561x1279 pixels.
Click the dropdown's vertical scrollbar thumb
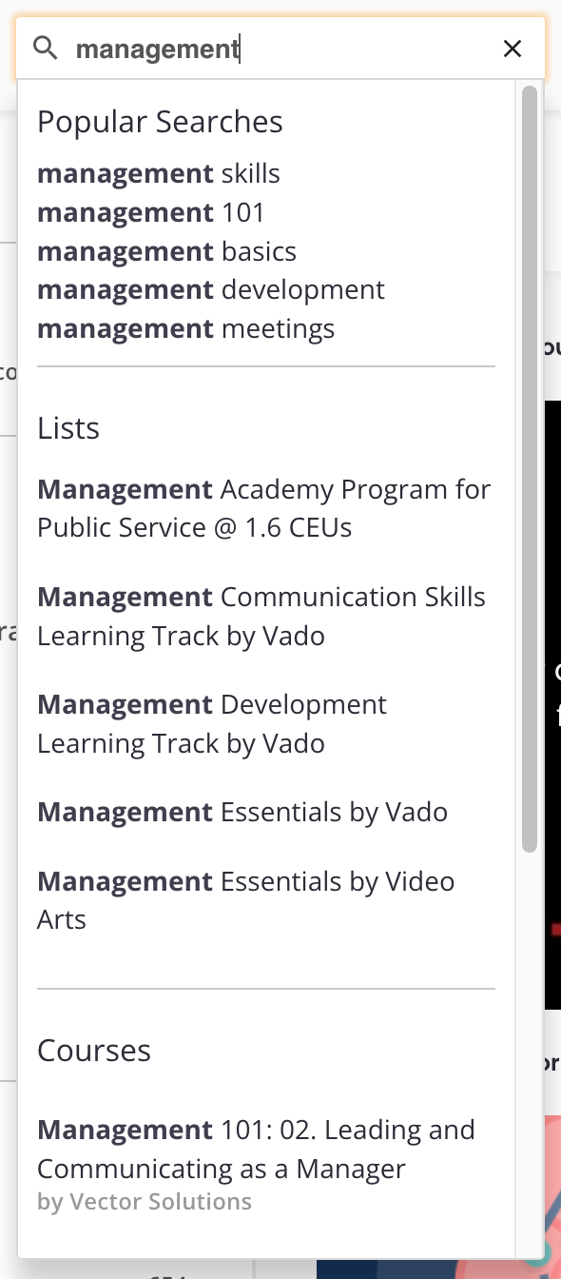tap(530, 468)
